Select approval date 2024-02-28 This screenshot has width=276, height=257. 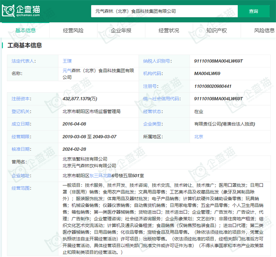point(74,149)
